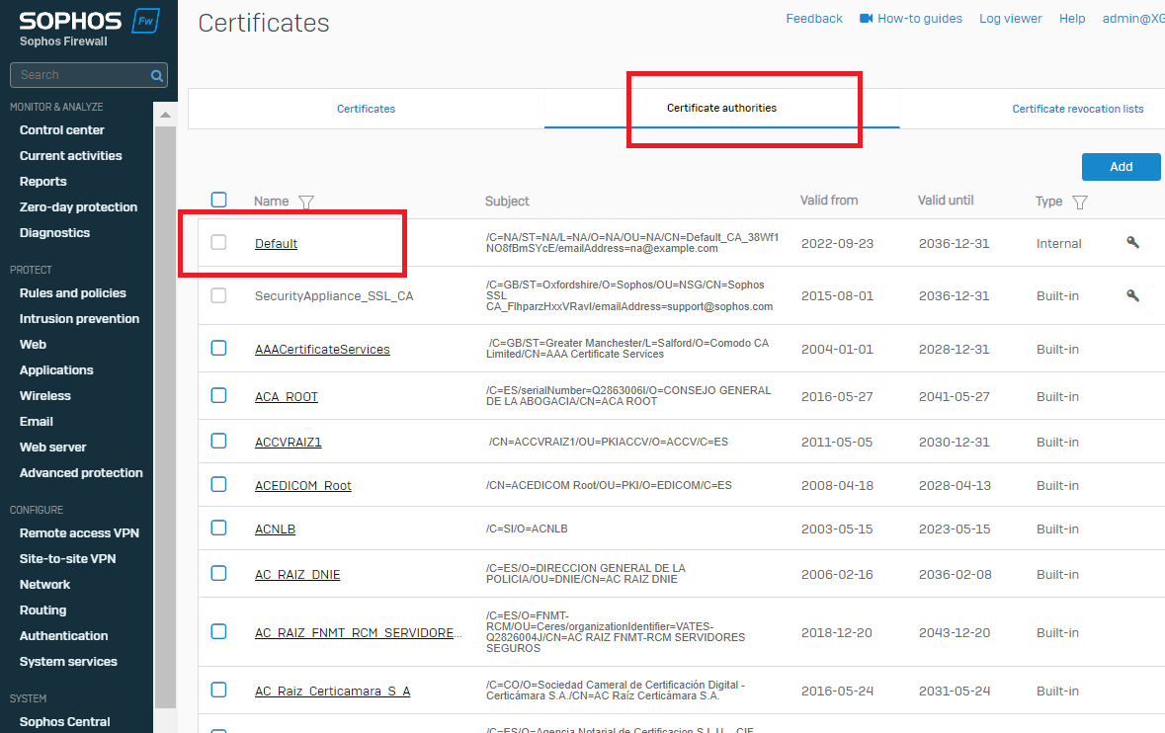Click the search magnifier icon in sidebar
This screenshot has width=1165, height=733.
pyautogui.click(x=157, y=76)
